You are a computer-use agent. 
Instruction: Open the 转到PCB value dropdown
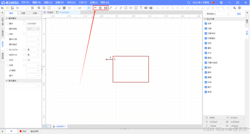point(33,55)
